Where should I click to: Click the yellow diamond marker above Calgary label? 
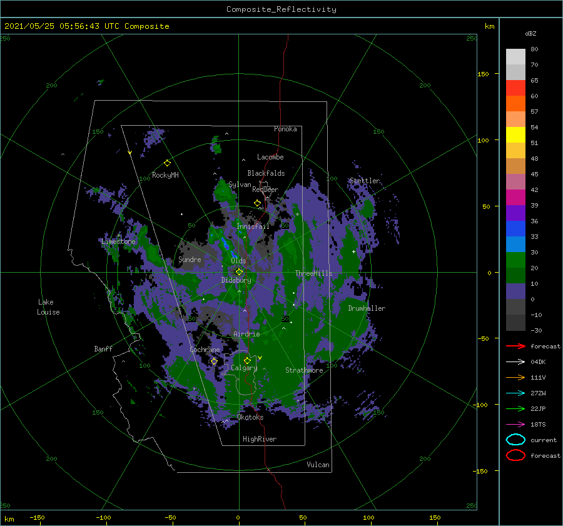click(247, 360)
